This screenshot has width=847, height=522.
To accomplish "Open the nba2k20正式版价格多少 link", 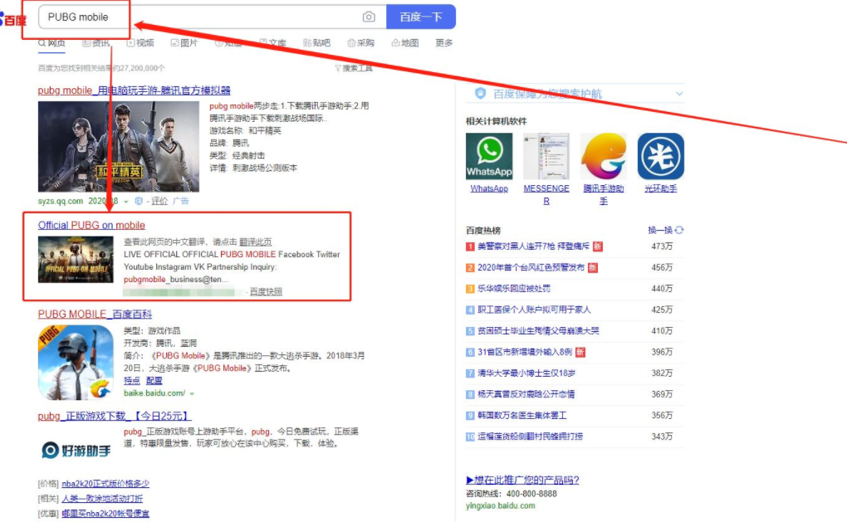I will [105, 484].
